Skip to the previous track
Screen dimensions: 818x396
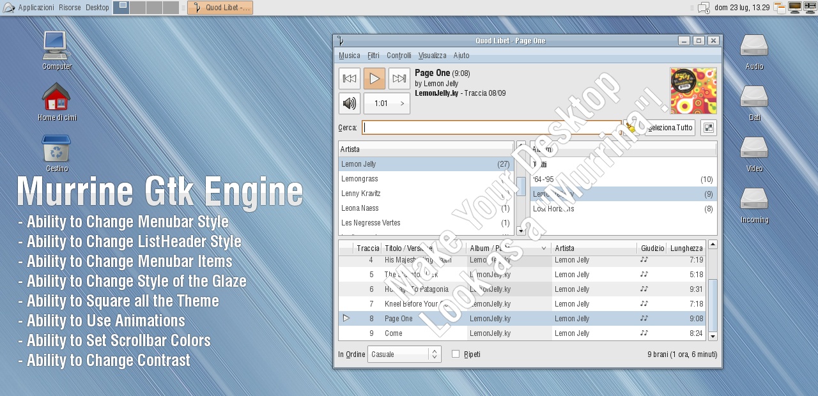tap(350, 79)
